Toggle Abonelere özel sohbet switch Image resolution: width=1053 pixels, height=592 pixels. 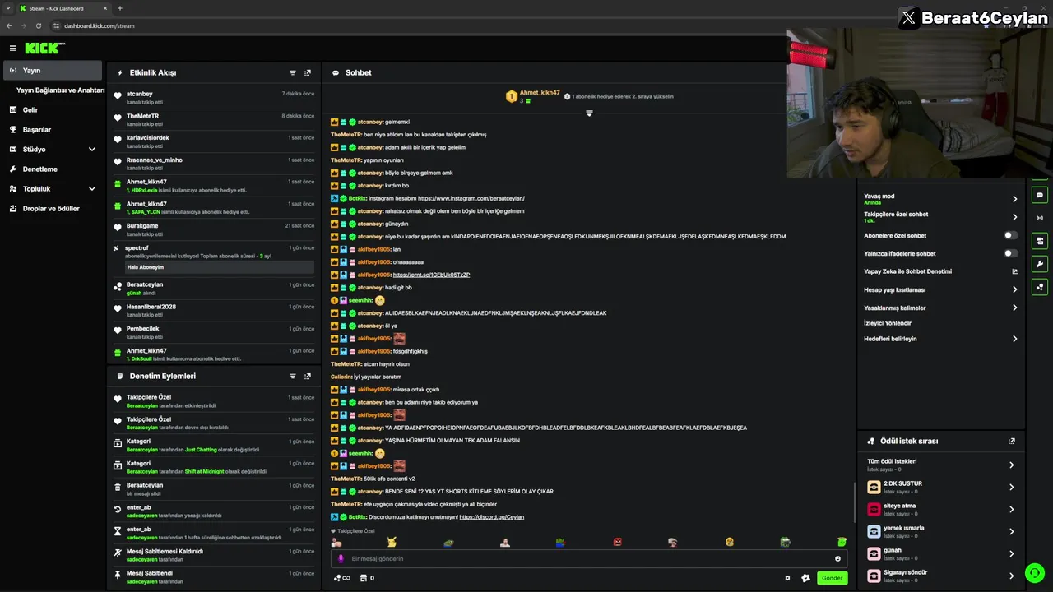pyautogui.click(x=1010, y=236)
